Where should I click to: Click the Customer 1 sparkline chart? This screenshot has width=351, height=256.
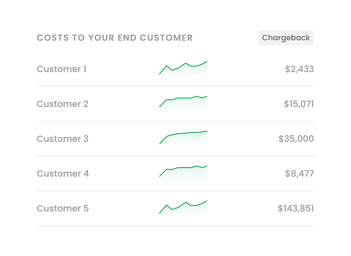click(x=183, y=68)
